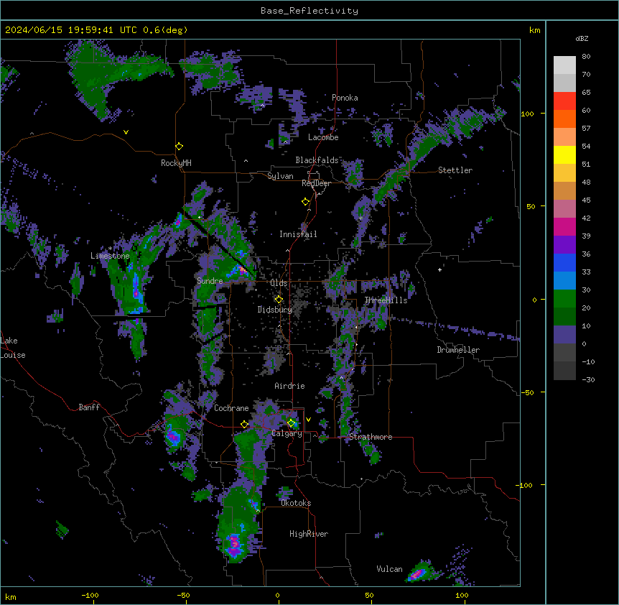Click the -10 value in dBZ legend
The image size is (619, 605).
(x=588, y=361)
